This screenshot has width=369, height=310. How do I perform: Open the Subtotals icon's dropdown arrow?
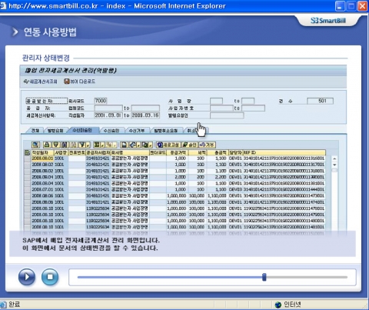click(115, 145)
